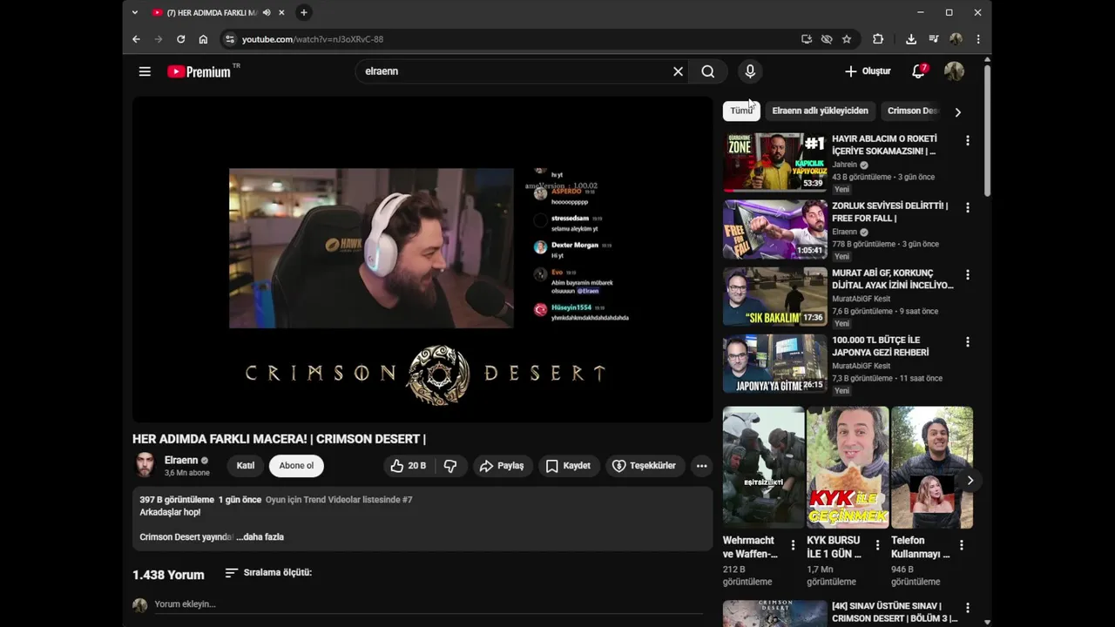The height and width of the screenshot is (627, 1115).
Task: Open site info icon in address bar
Action: click(229, 39)
